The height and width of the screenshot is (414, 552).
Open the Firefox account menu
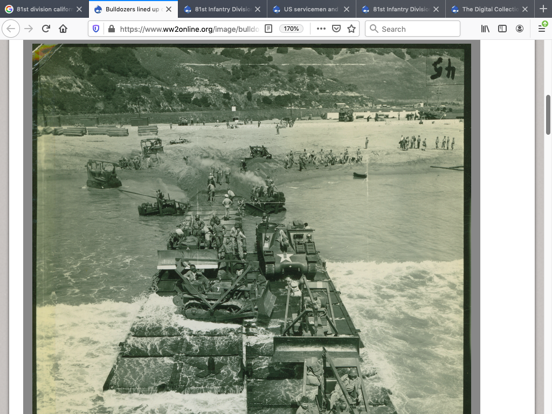(x=520, y=29)
